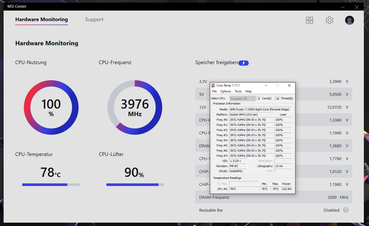Click the CPU-Lüfter 90% progress bar
Screen dimensions: 369x226
click(135, 185)
